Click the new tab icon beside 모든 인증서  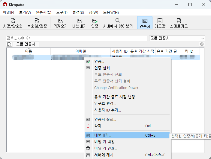tap(9, 44)
